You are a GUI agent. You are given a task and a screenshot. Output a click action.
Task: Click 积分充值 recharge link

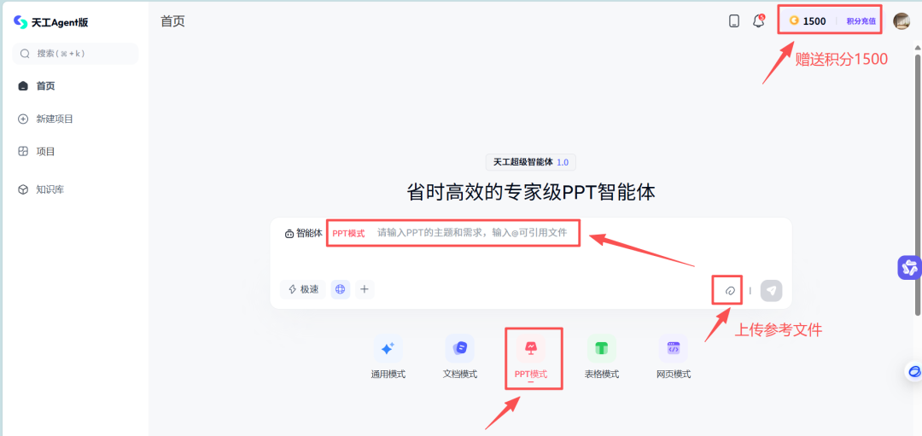tap(861, 21)
